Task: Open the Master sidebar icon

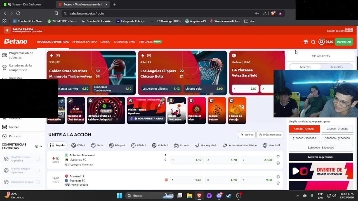Action: coord(4,127)
